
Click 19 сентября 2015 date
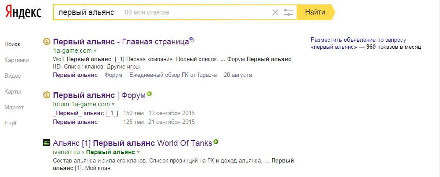[172, 113]
